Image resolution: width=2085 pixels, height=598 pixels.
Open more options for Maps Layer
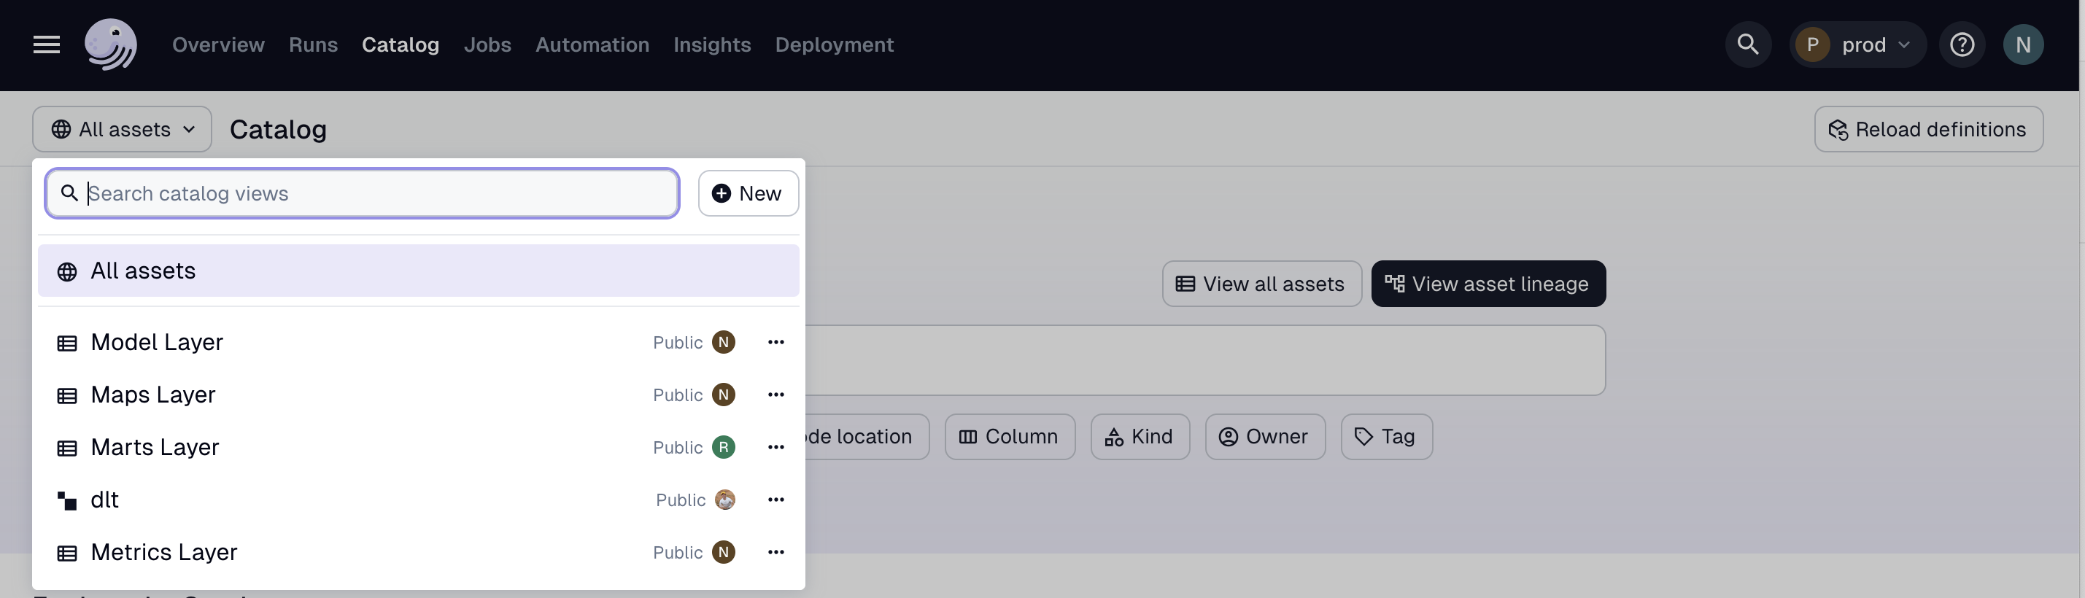tap(775, 395)
